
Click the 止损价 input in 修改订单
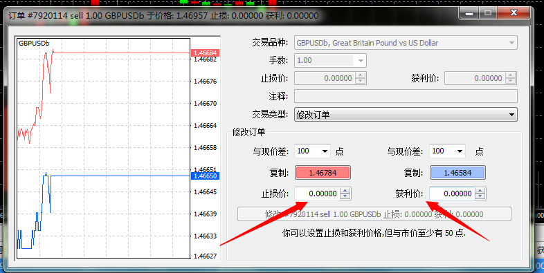pos(317,194)
